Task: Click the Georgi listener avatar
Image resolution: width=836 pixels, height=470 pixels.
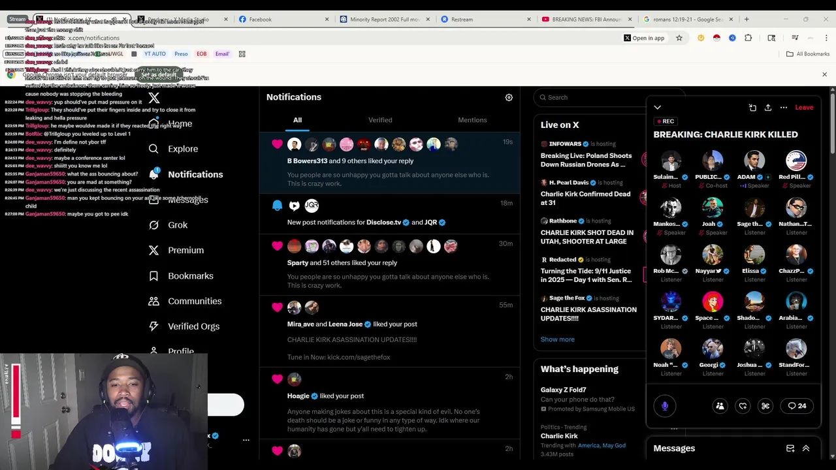Action: [x=713, y=349]
